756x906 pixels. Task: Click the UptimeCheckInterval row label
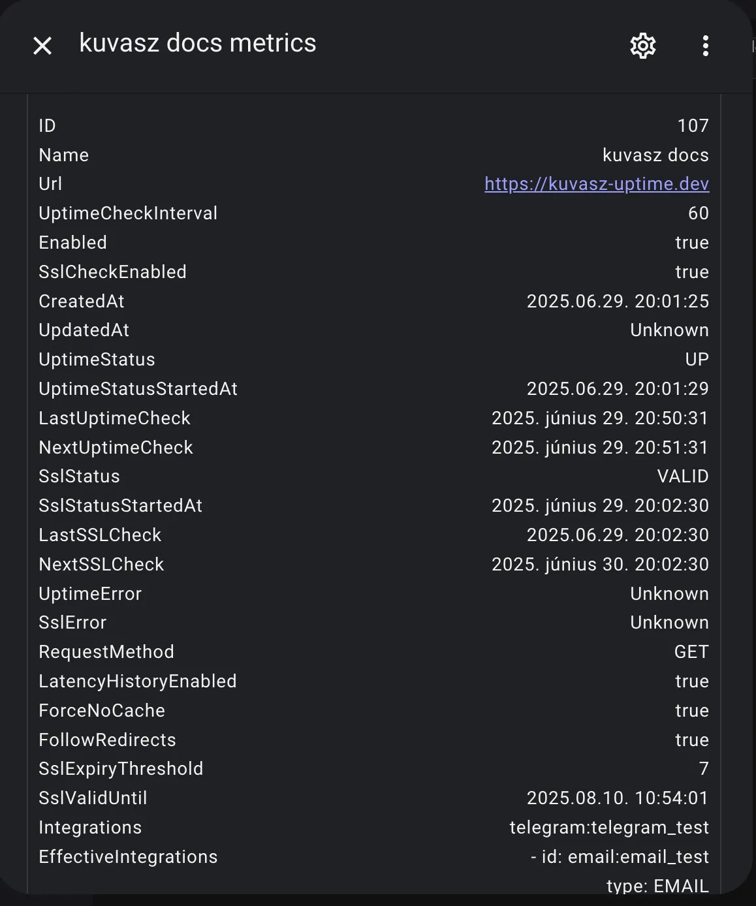pyautogui.click(x=128, y=213)
